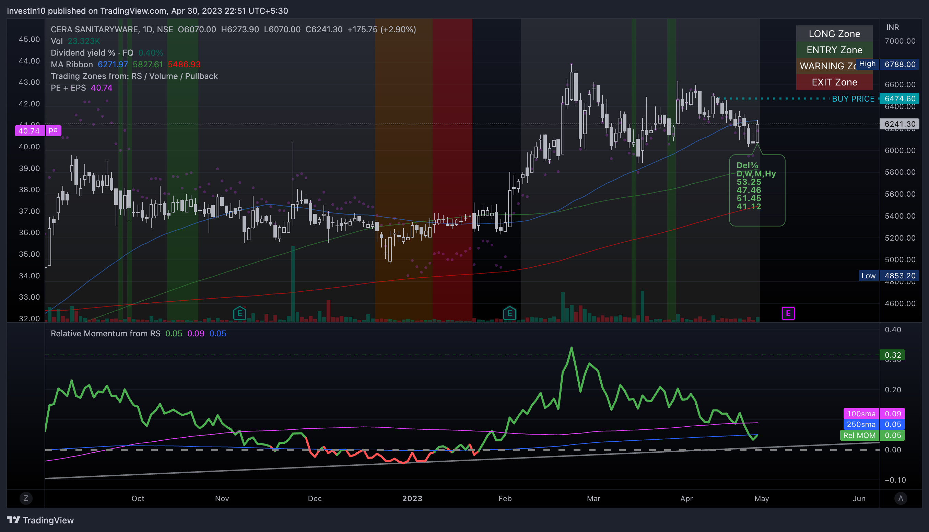Click the current price 6241.30 label
The image size is (929, 532).
click(899, 124)
